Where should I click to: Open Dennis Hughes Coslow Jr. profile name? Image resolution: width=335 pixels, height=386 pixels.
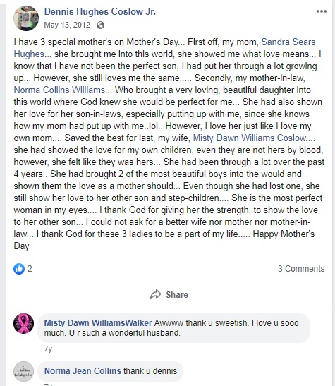pos(100,11)
